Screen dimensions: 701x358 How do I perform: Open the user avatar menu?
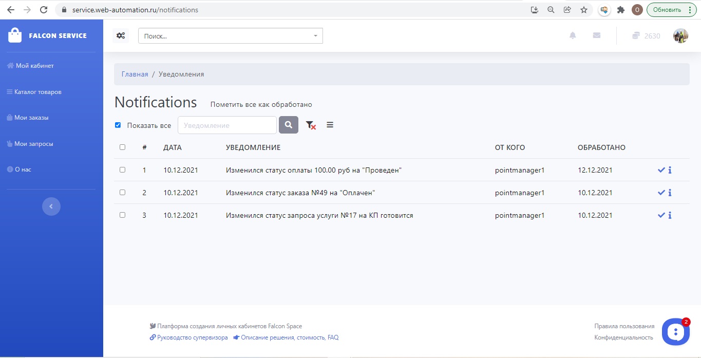pyautogui.click(x=680, y=36)
